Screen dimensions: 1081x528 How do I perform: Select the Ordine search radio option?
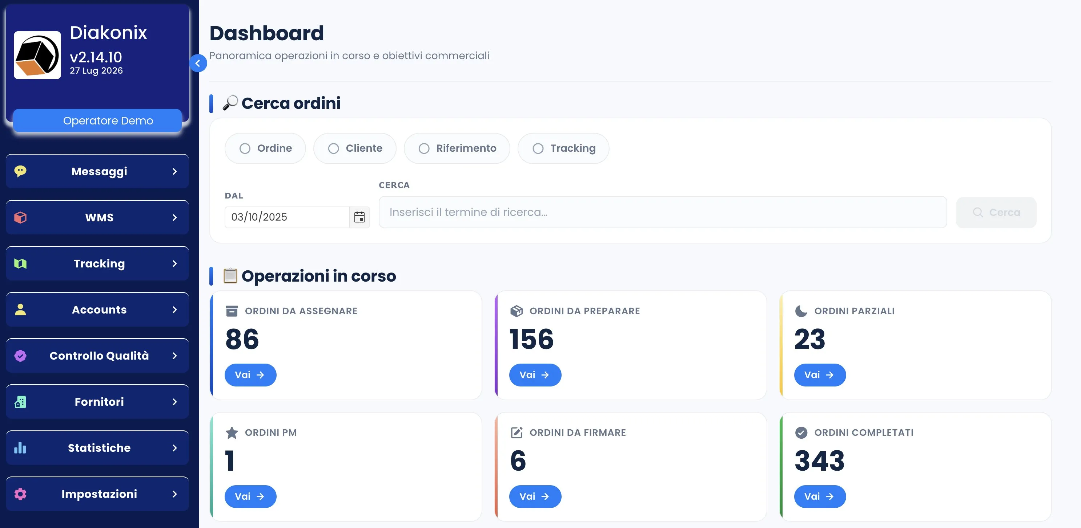tap(265, 148)
